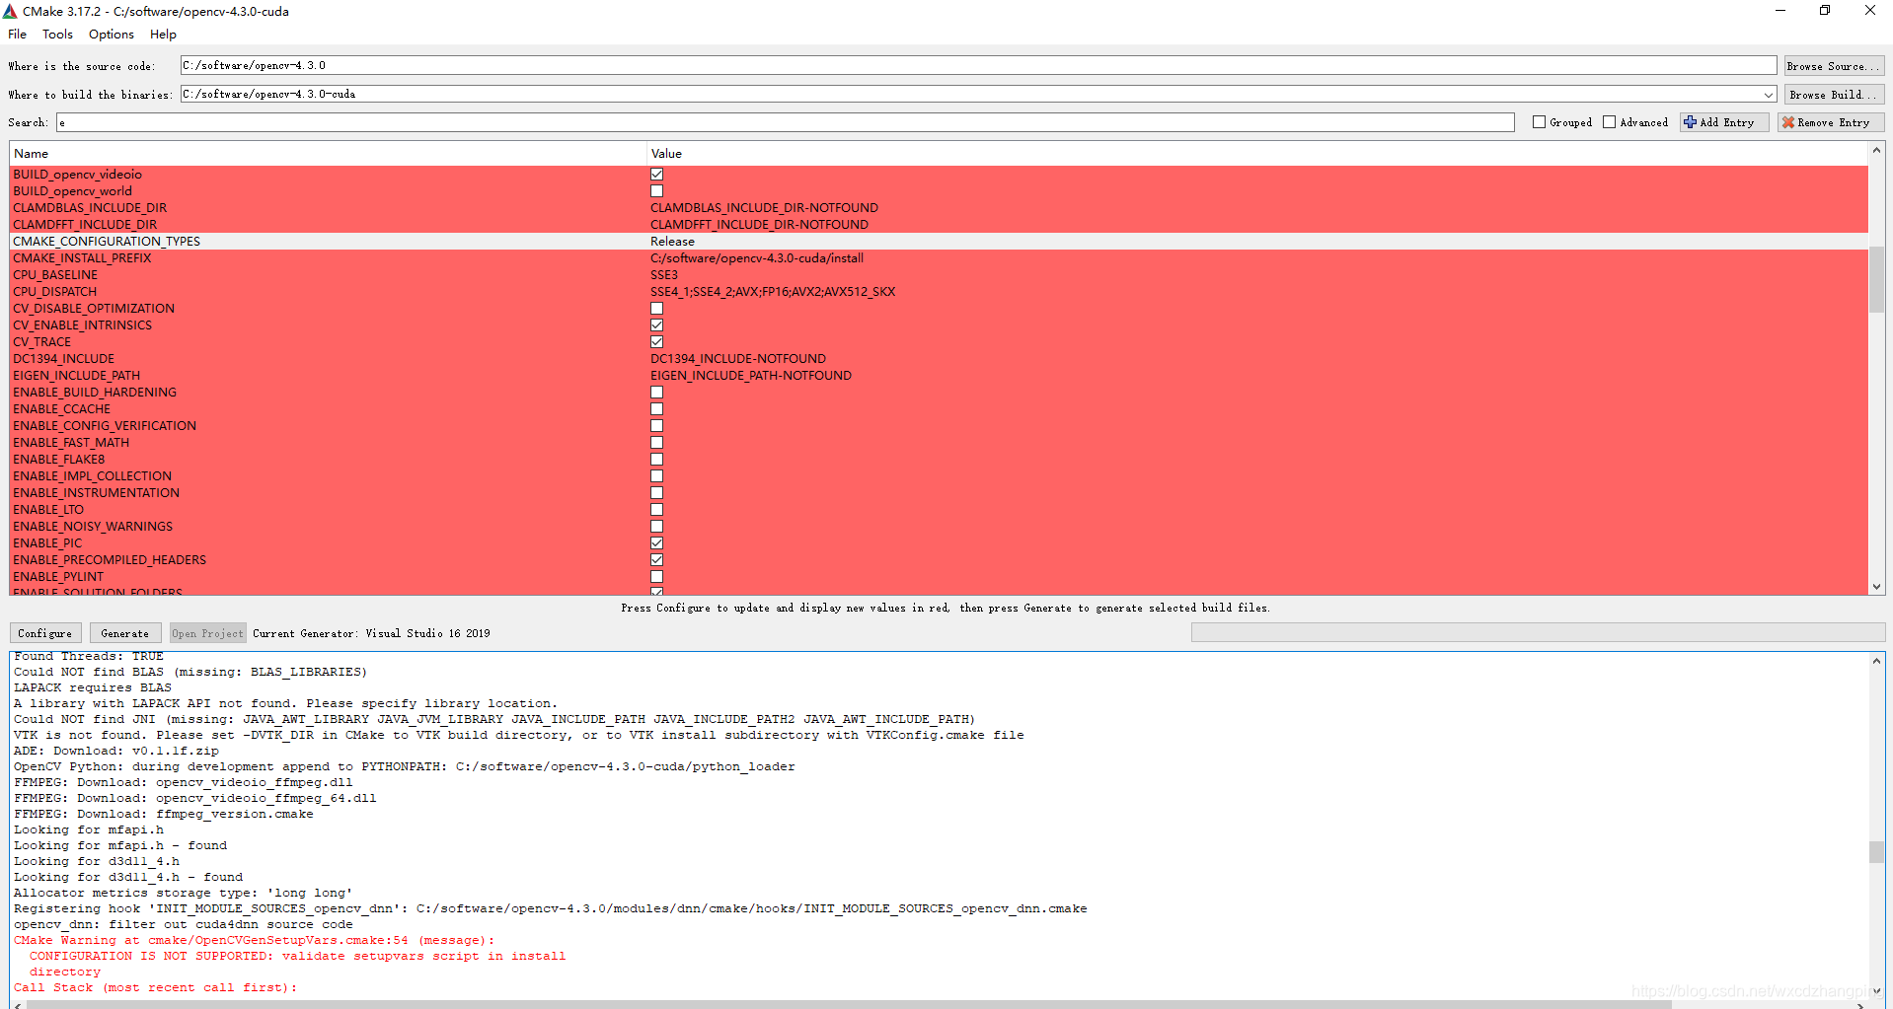Click the Value column header
This screenshot has width=1893, height=1009.
coord(1257,154)
